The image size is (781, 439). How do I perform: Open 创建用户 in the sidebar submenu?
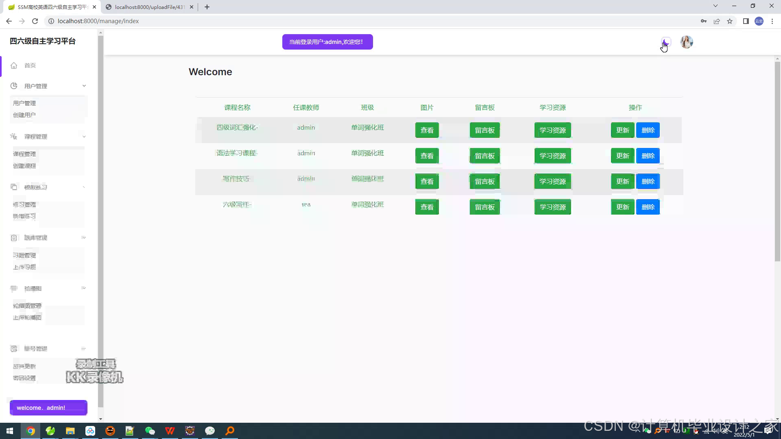click(24, 115)
